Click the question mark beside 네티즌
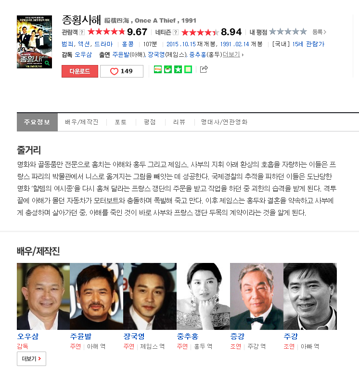The height and width of the screenshot is (379, 359). 176,32
